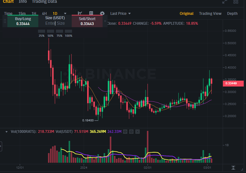Click the chart resize corner handle
Viewport: 246px width, 173px height.
242,169
